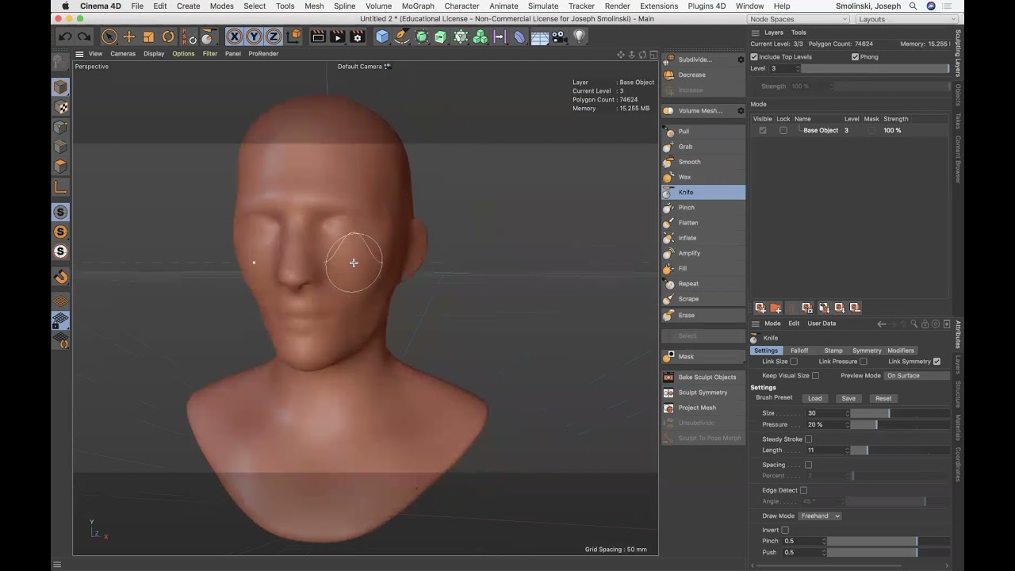The image size is (1015, 571).
Task: Enable Steady Stroke checkbox
Action: point(809,439)
